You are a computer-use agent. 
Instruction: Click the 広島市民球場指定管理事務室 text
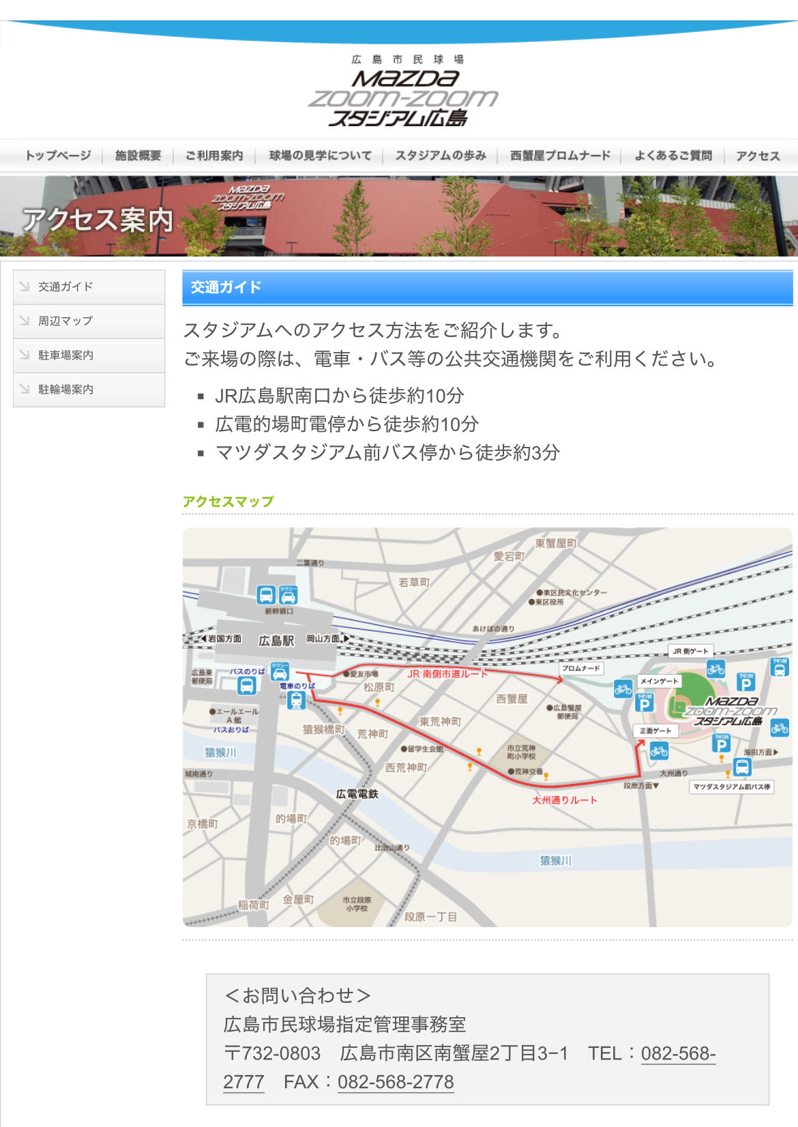coord(345,1025)
